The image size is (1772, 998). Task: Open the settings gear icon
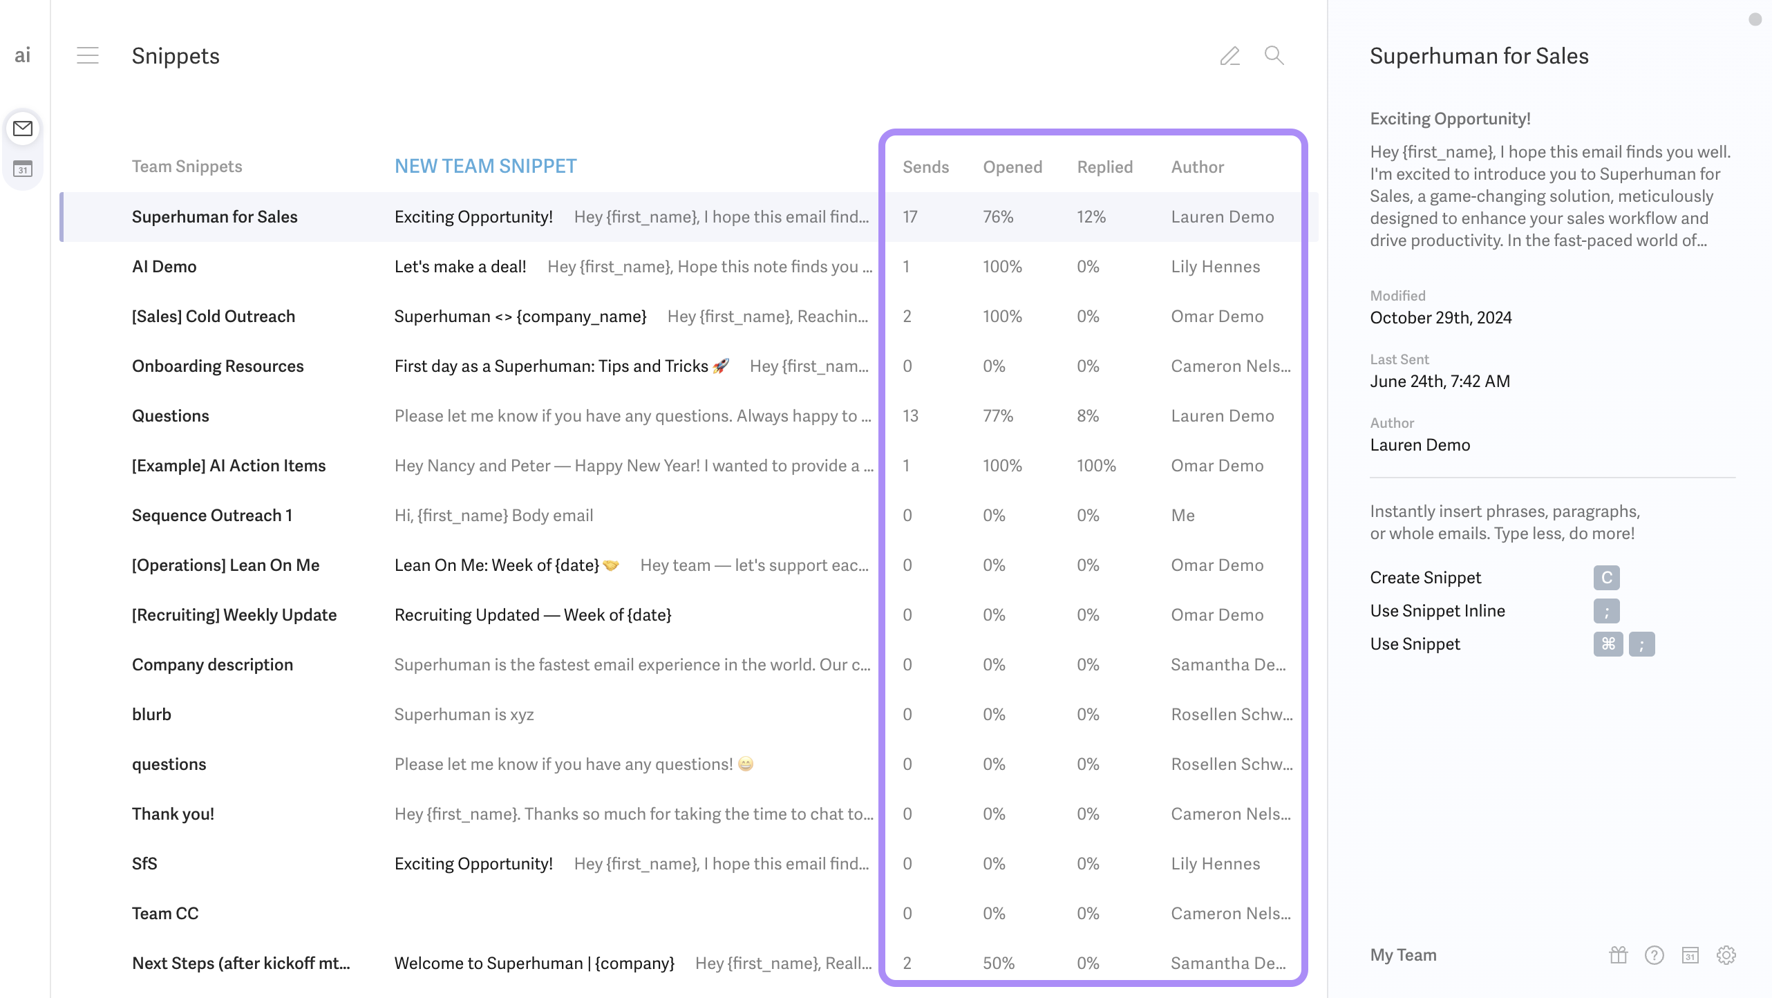click(1726, 954)
